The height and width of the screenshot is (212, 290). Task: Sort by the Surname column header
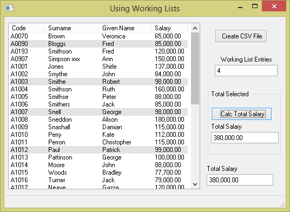[72, 28]
